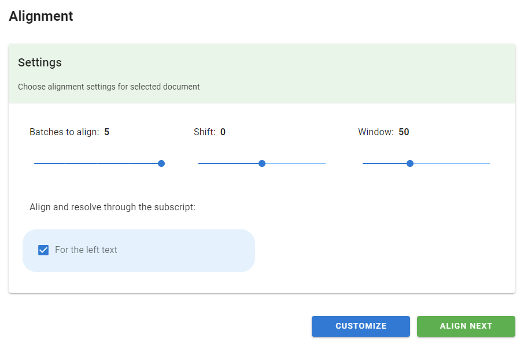Click the Window slider handle
The height and width of the screenshot is (346, 524).
[x=410, y=163]
